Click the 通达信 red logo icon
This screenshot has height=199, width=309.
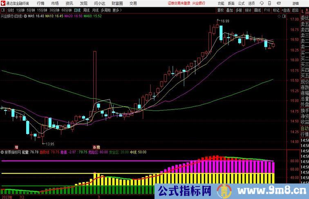tap(3, 3)
